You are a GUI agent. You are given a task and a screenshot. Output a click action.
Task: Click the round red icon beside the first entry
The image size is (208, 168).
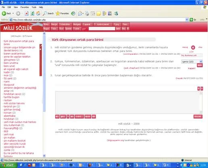point(193,48)
